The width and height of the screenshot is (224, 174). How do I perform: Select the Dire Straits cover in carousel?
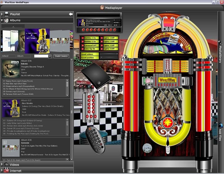click(x=37, y=41)
